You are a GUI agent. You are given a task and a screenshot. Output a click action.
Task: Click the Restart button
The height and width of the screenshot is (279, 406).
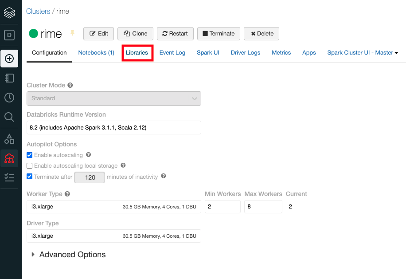175,34
